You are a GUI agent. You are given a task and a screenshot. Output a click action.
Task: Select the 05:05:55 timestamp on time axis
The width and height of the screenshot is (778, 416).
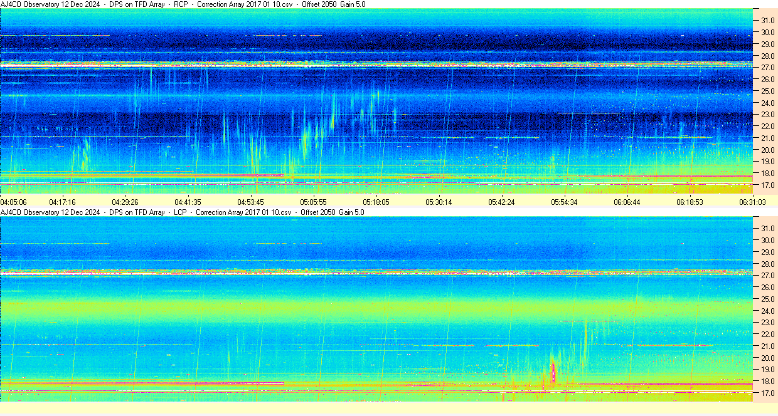pos(313,202)
